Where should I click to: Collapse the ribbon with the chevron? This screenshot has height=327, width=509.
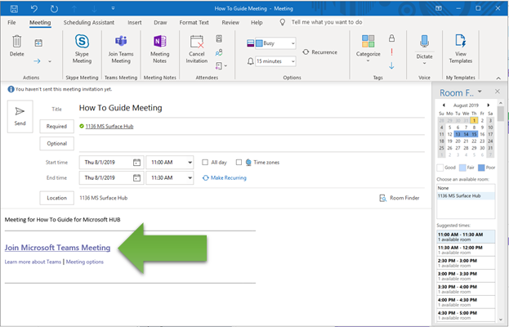(x=498, y=78)
